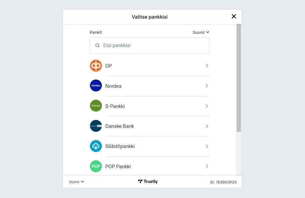Expand the Nordea row chevron
The width and height of the screenshot is (305, 198).
tap(207, 86)
